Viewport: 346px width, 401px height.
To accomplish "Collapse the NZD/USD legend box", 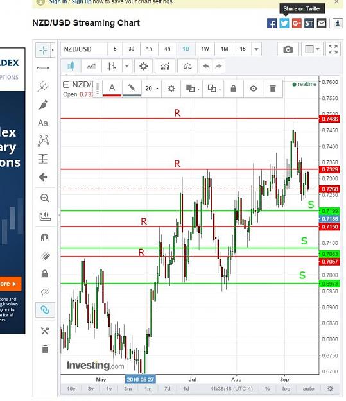I will 66,85.
